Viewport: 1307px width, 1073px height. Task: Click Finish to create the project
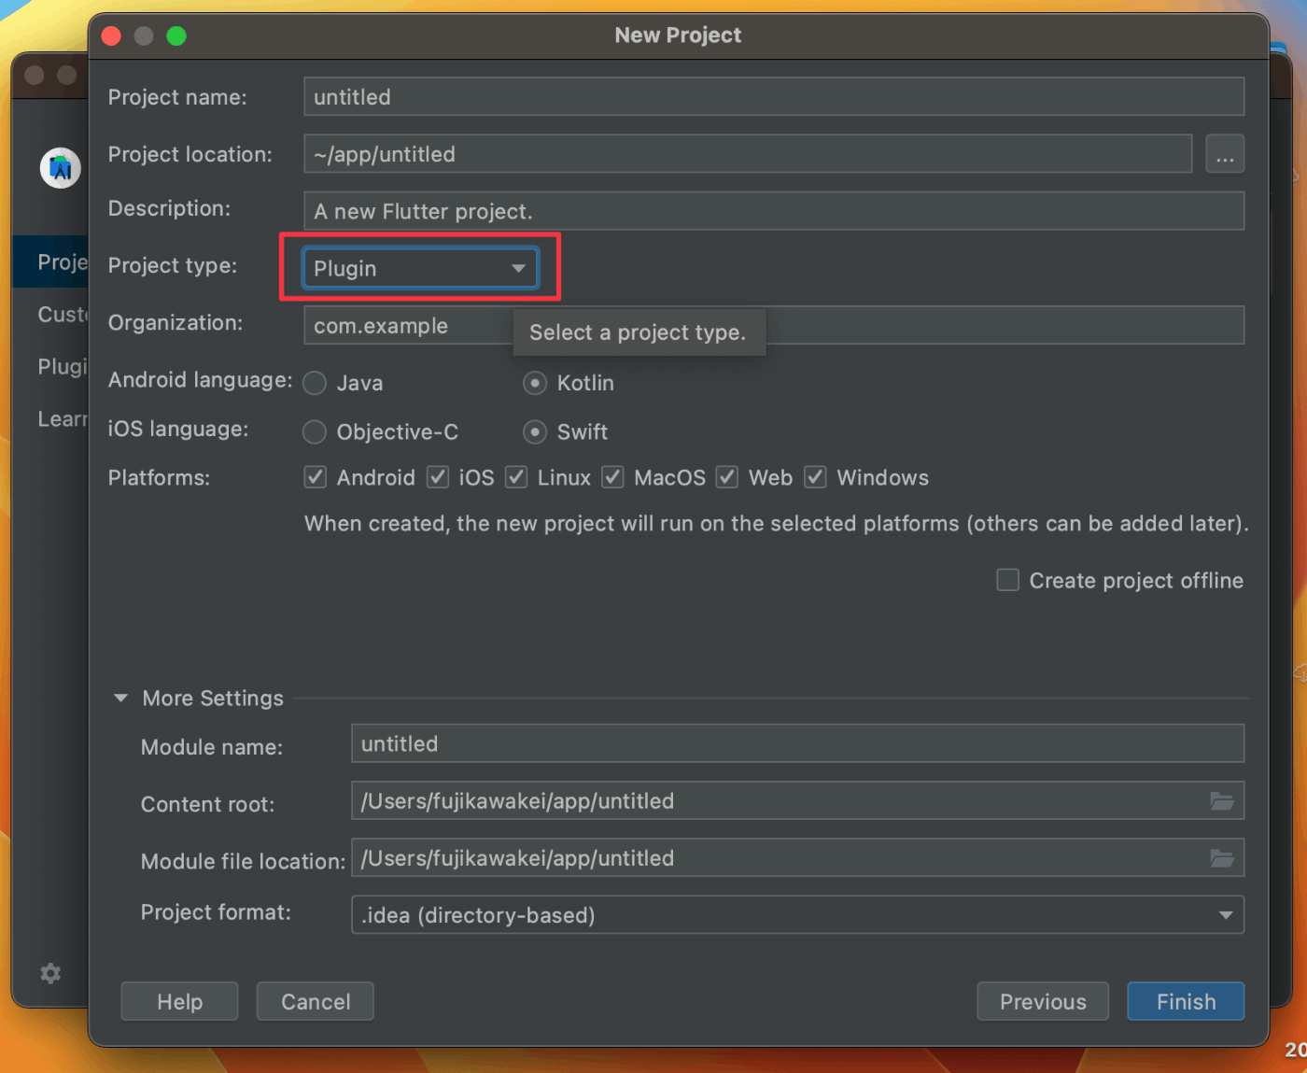coord(1186,1001)
